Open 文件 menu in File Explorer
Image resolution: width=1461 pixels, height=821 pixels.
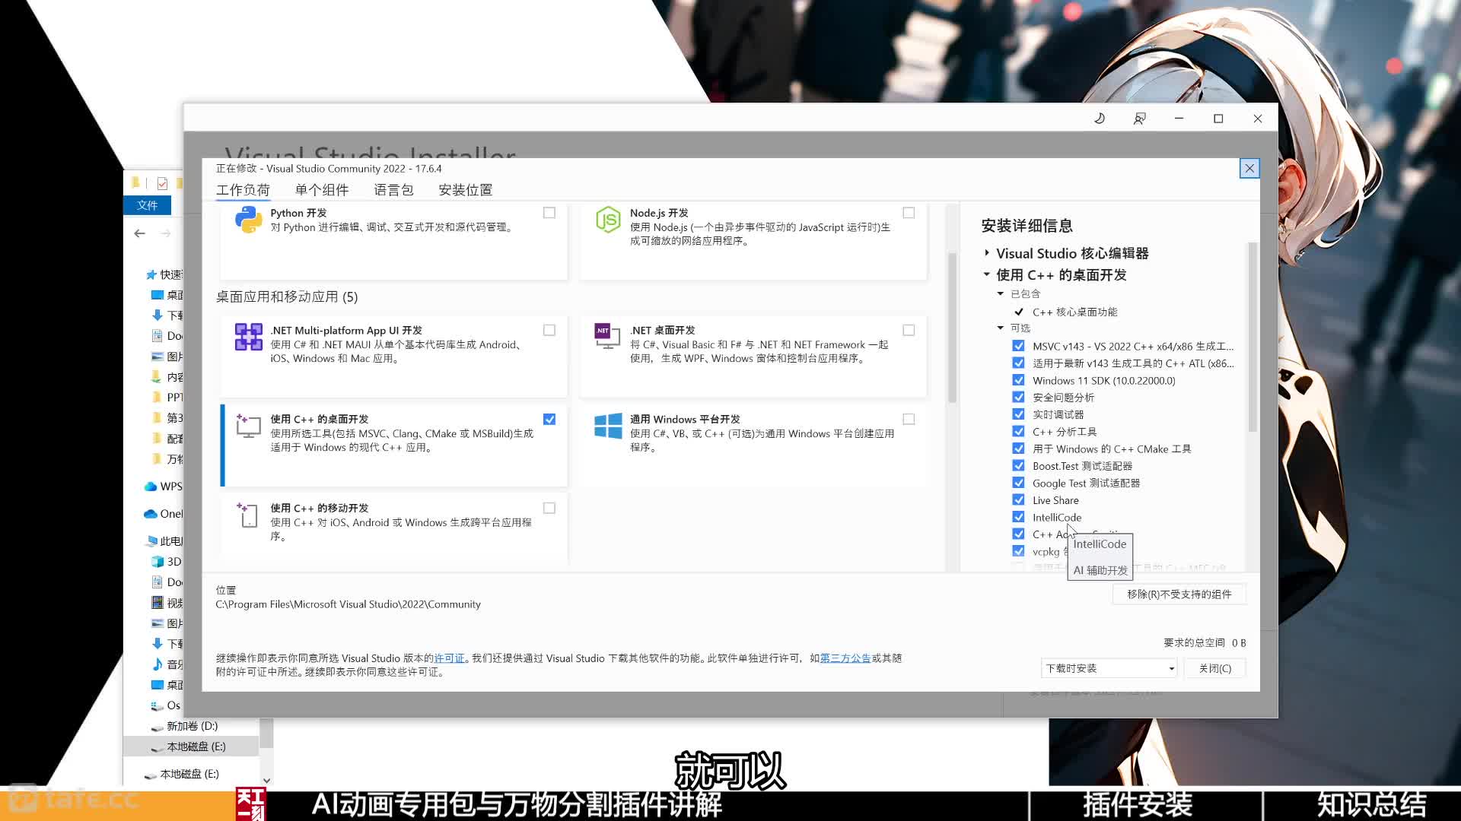[147, 205]
